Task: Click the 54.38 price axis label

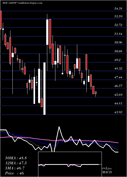Action: [118, 8]
